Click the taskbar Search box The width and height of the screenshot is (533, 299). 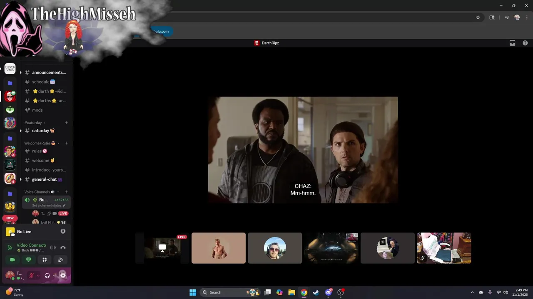tap(230, 292)
